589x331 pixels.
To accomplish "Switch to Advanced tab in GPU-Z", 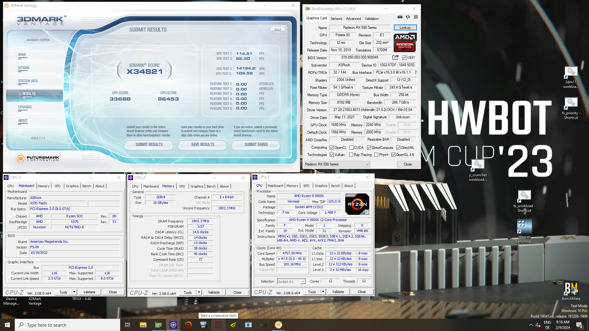I will click(x=353, y=19).
